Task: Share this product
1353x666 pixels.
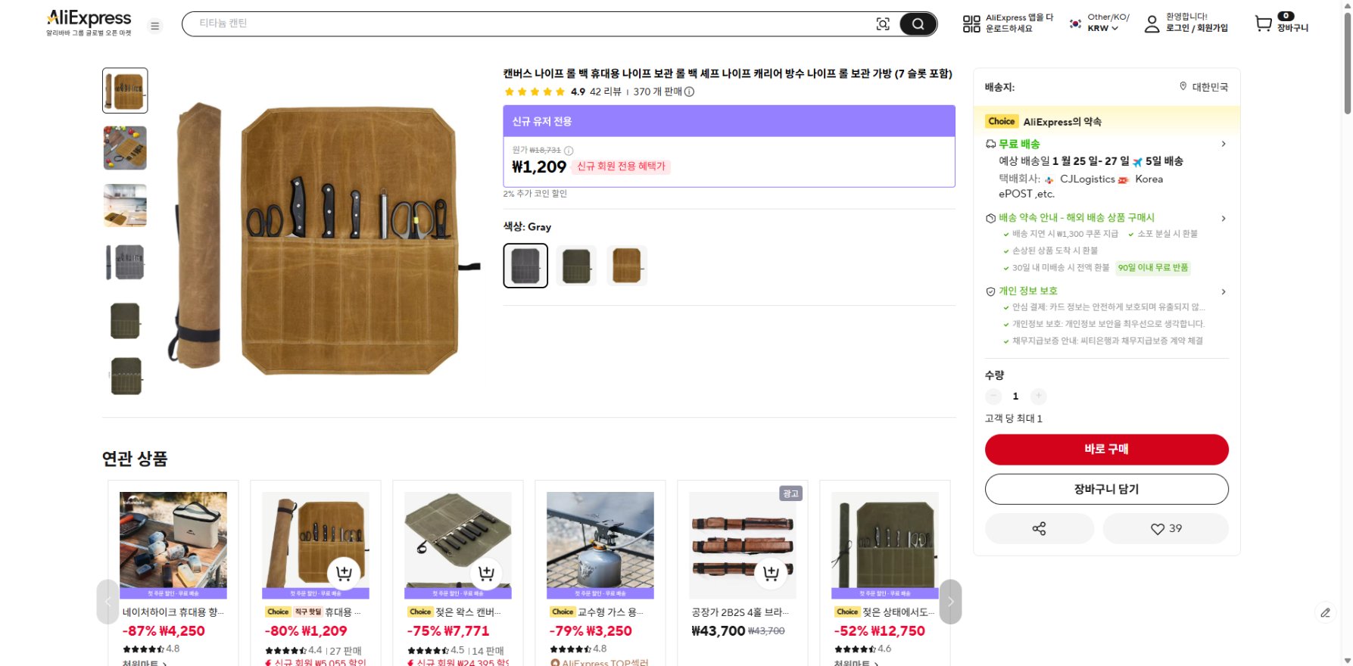Action: [1039, 528]
